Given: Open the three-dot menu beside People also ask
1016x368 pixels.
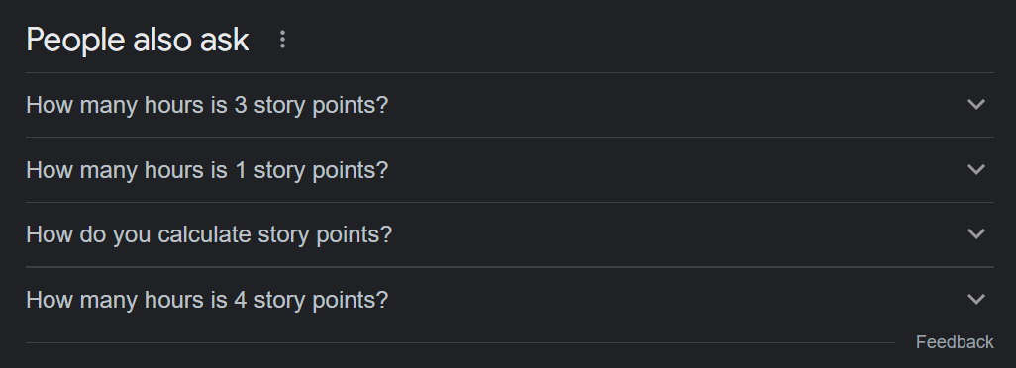Looking at the screenshot, I should coord(282,40).
